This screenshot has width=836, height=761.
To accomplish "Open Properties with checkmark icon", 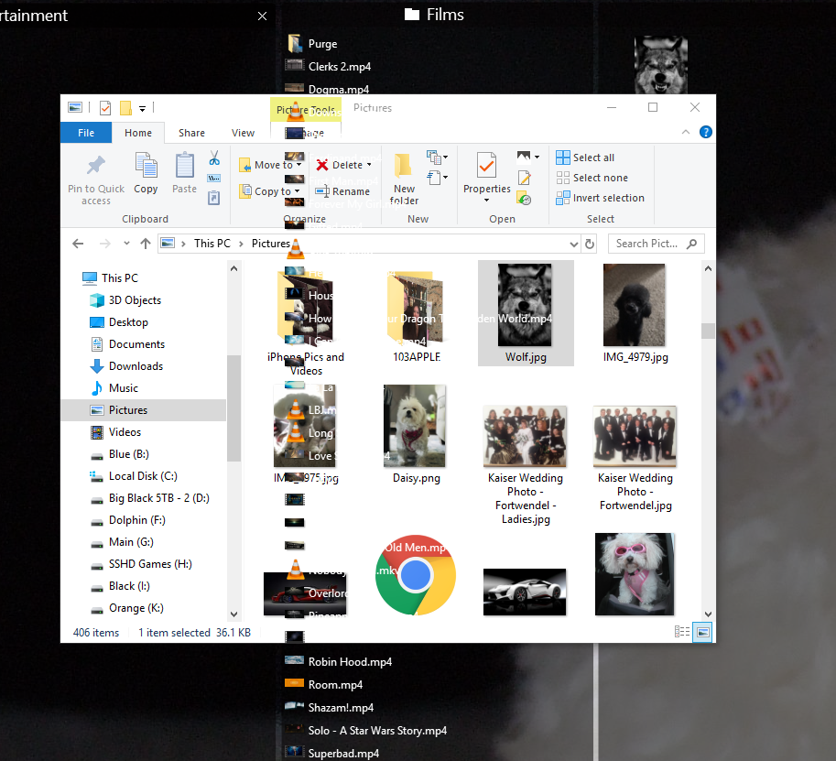I will pos(486,166).
